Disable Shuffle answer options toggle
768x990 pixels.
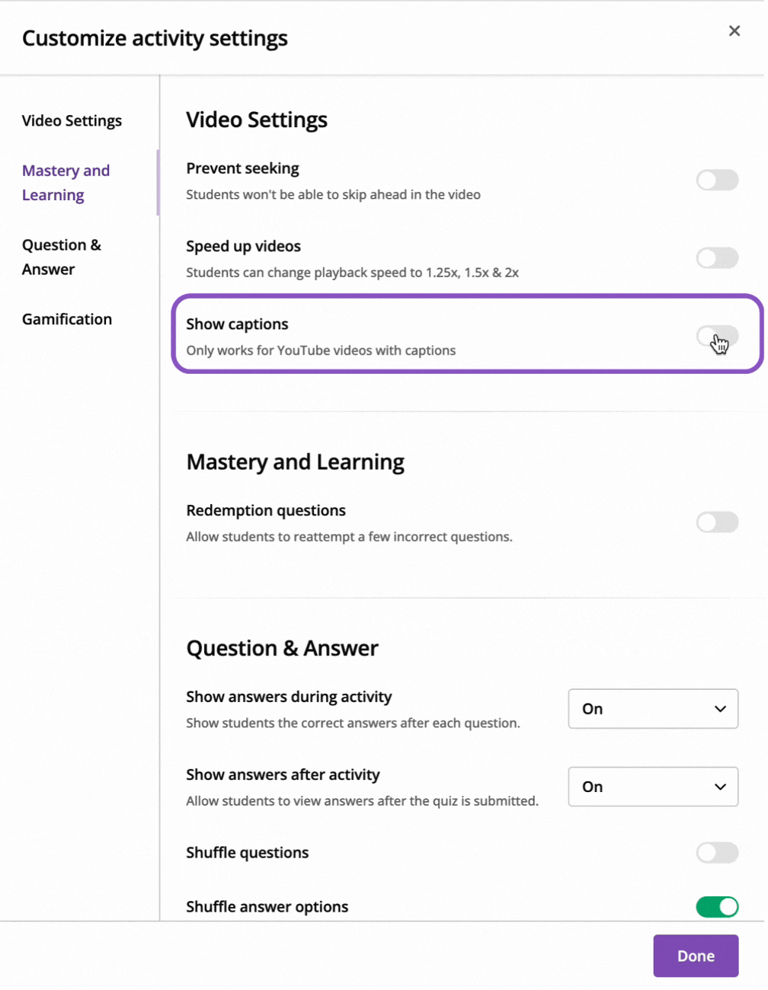pos(717,907)
